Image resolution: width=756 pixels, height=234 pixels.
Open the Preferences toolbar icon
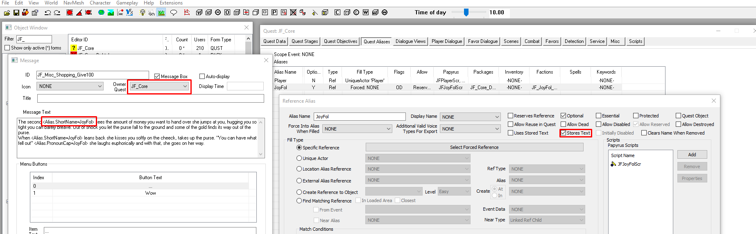click(35, 13)
